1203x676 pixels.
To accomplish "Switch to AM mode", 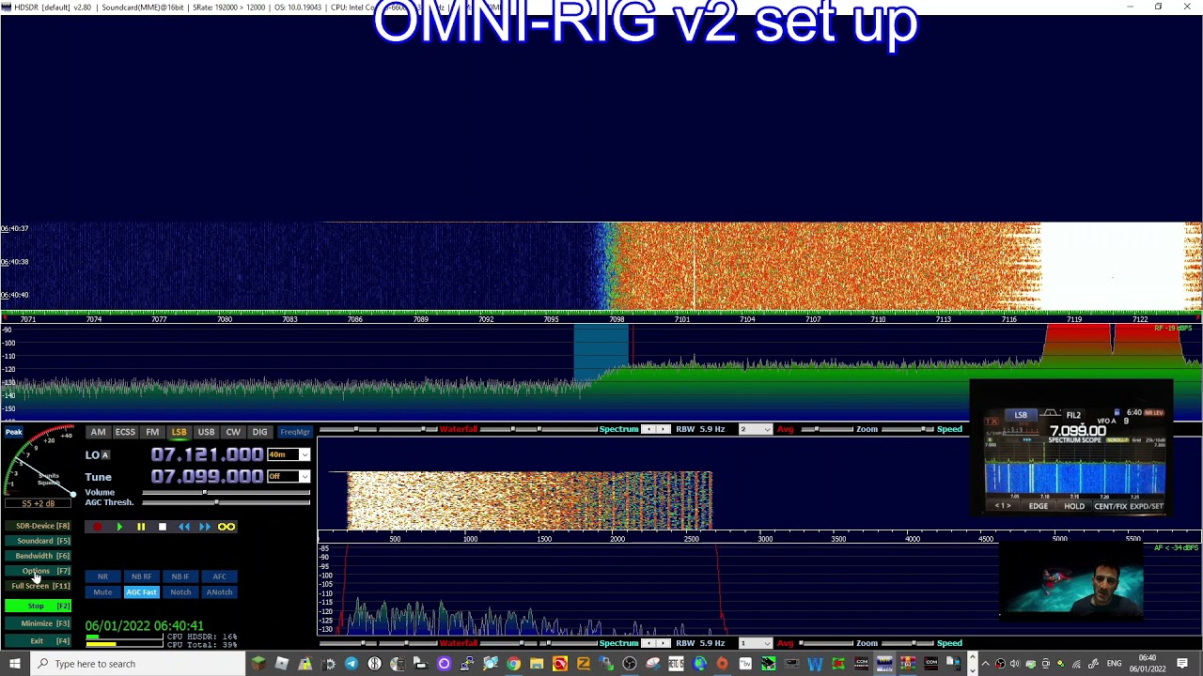I will pyautogui.click(x=98, y=432).
